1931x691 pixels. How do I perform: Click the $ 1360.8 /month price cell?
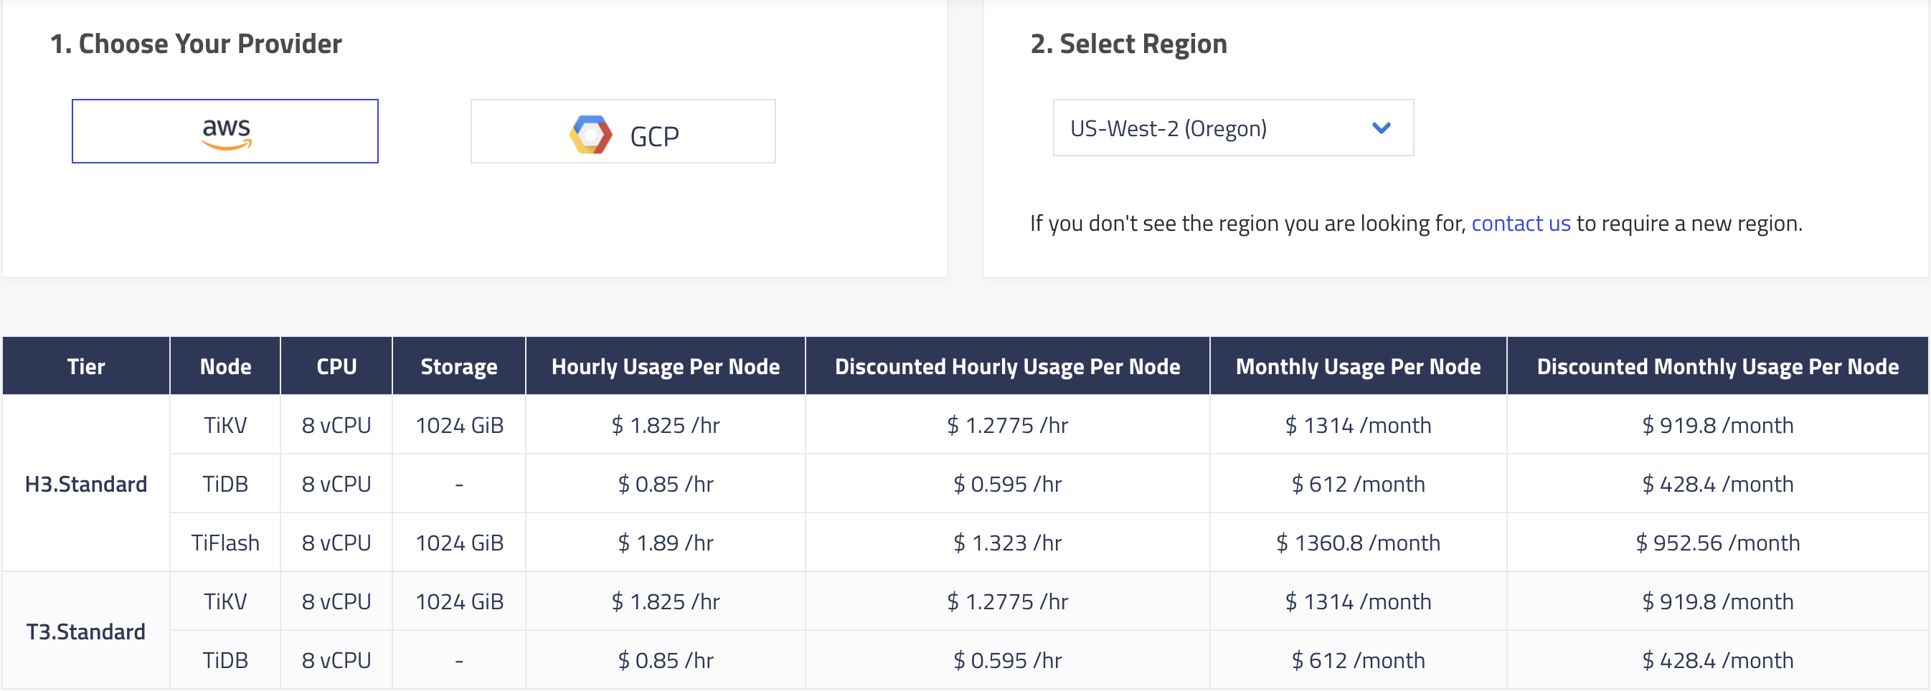click(x=1358, y=543)
